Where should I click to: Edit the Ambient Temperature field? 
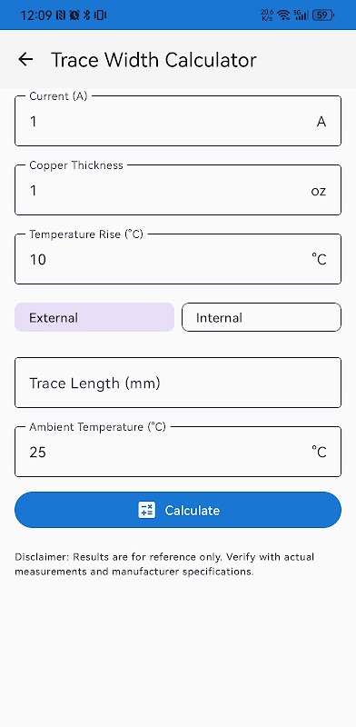[178, 452]
